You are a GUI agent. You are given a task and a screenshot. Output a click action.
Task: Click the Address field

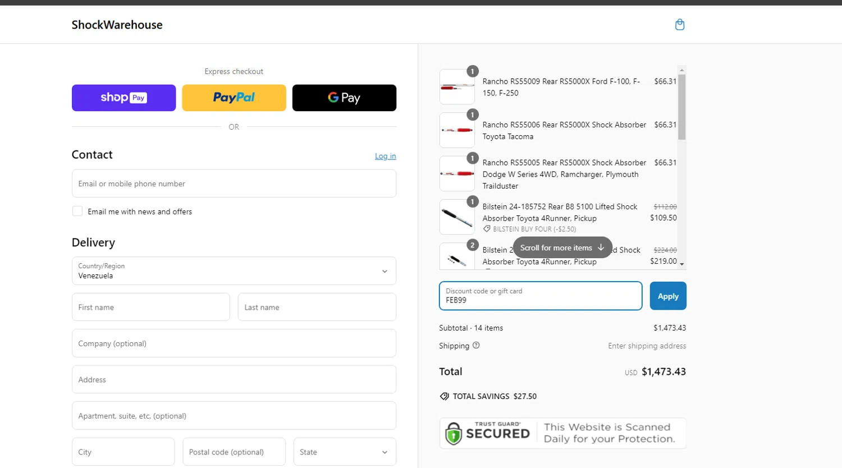(234, 379)
